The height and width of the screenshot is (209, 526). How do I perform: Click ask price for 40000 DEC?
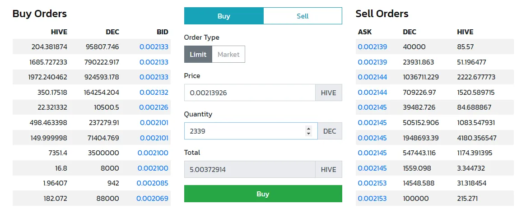pos(372,46)
